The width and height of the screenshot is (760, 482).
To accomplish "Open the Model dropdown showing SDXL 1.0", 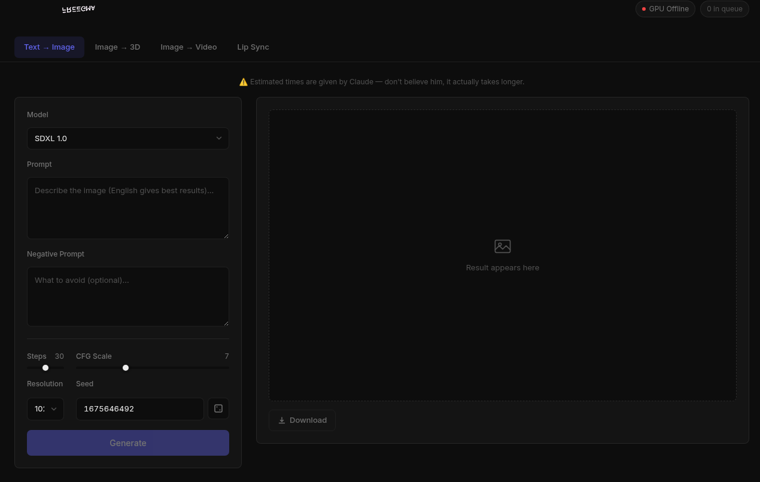I will [128, 138].
